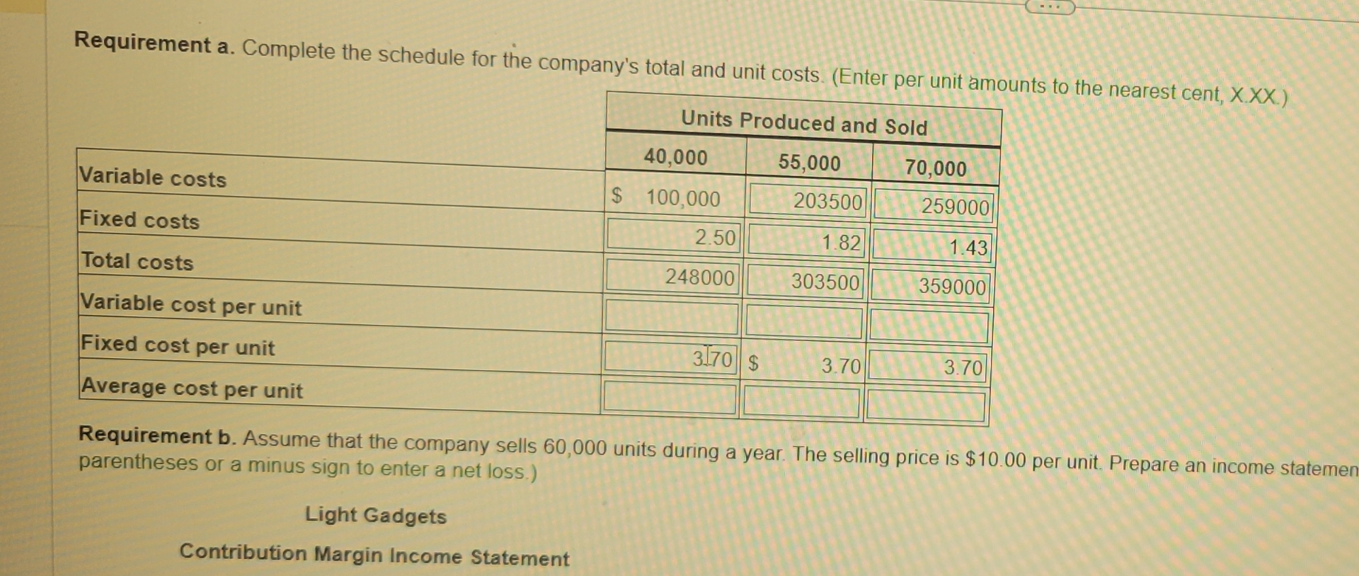This screenshot has height=576, width=1359.
Task: Edit fixed costs field showing 1.82
Action: pyautogui.click(x=806, y=241)
